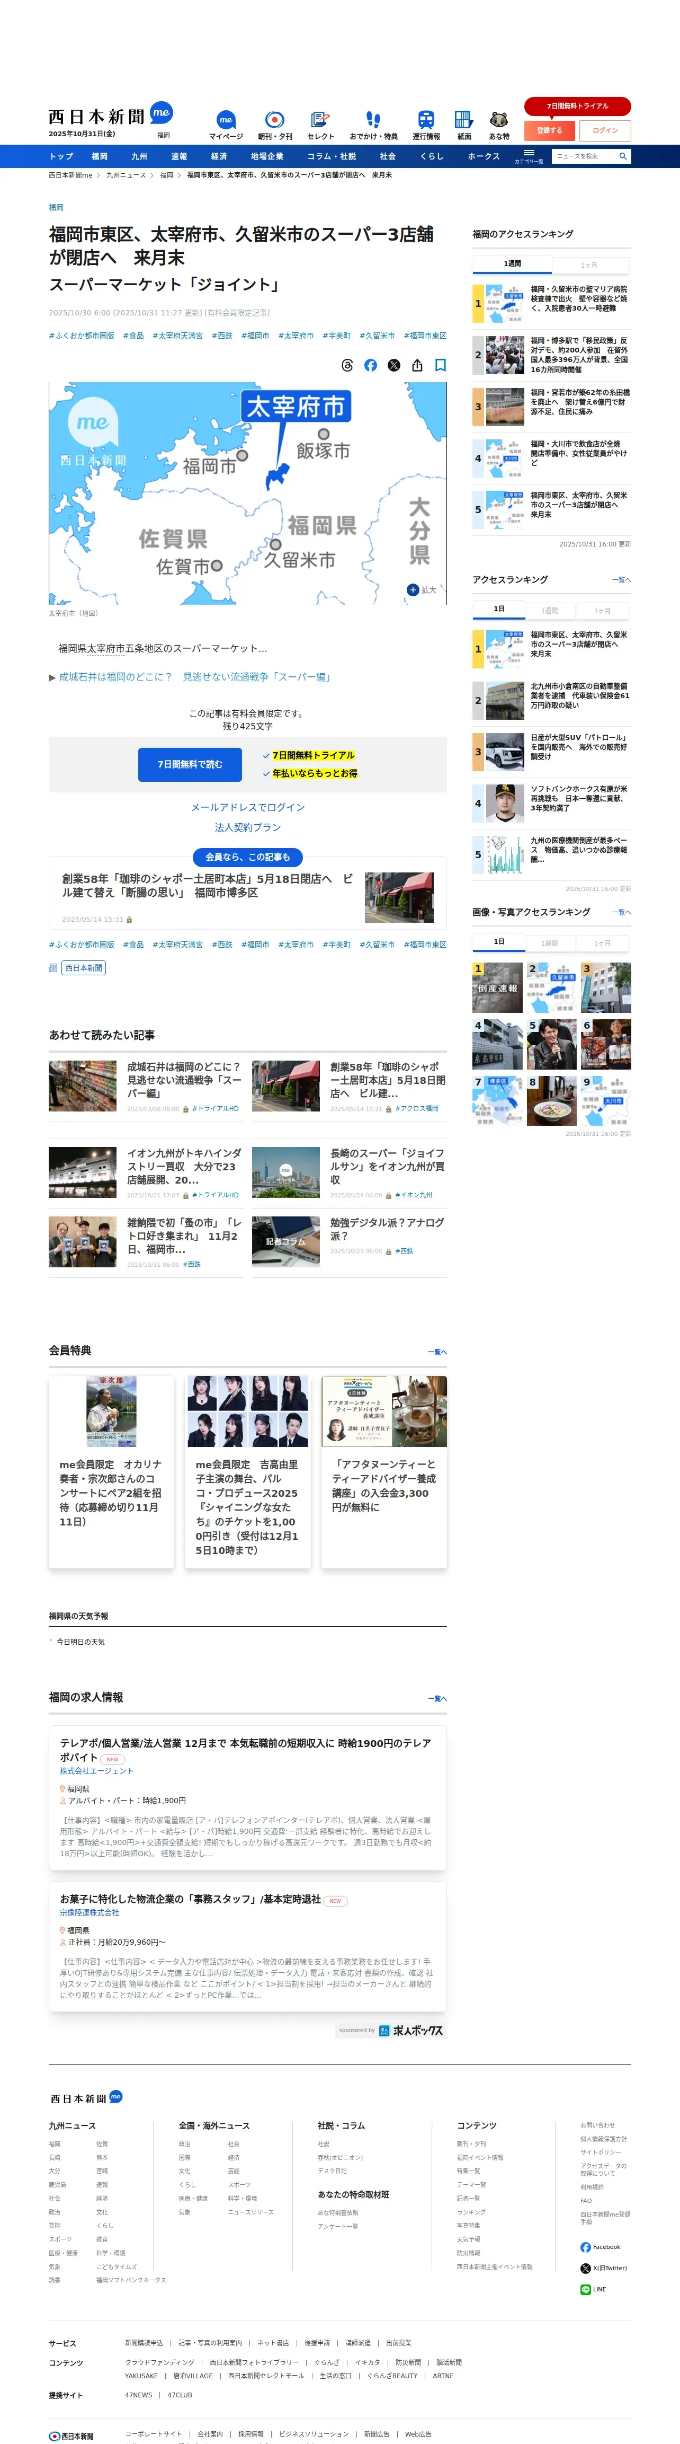
Task: Click the ログイン button
Action: point(605,130)
